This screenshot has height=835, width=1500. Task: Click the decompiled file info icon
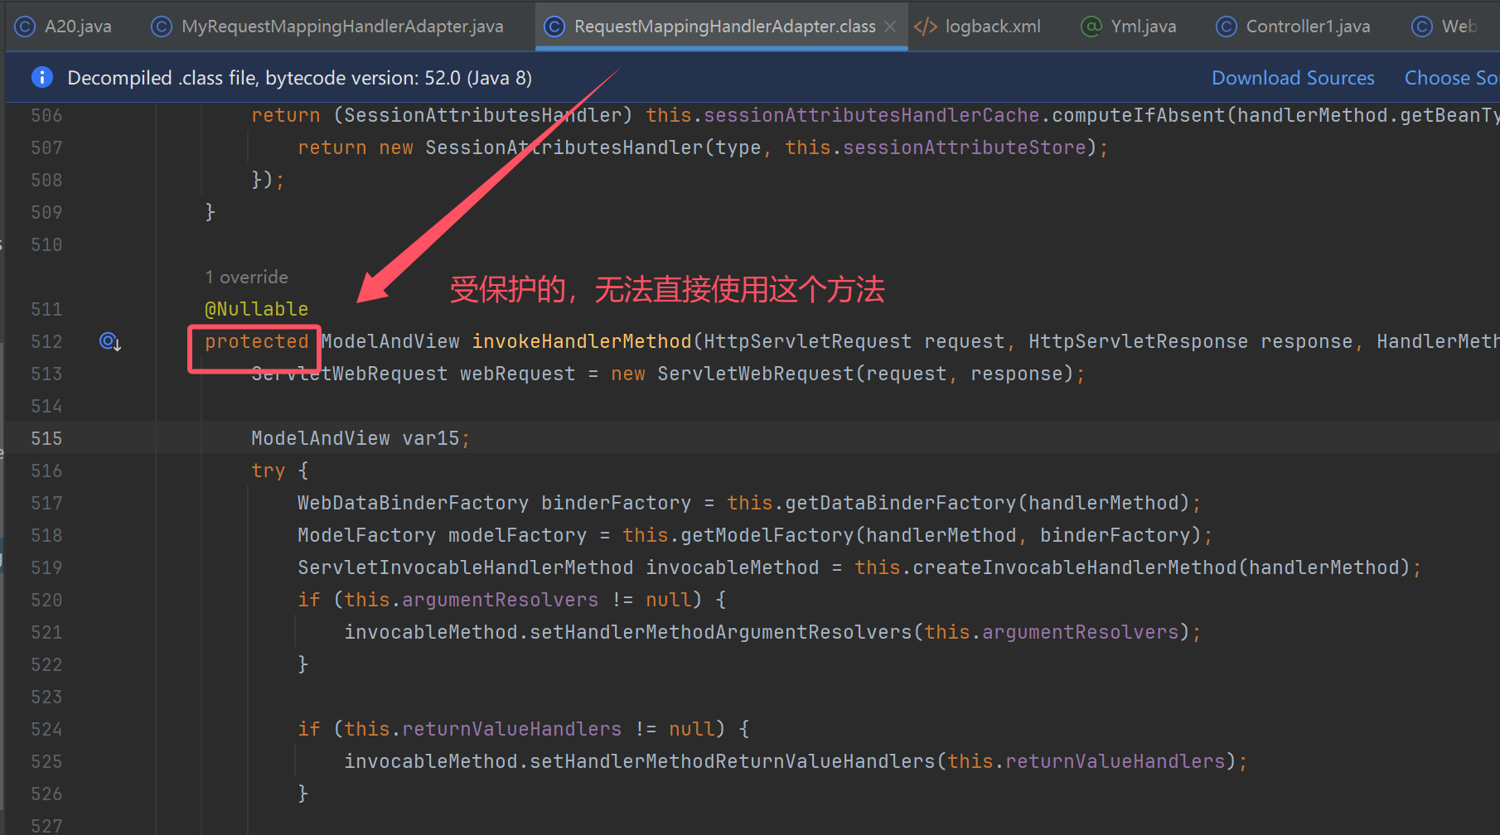tap(42, 77)
